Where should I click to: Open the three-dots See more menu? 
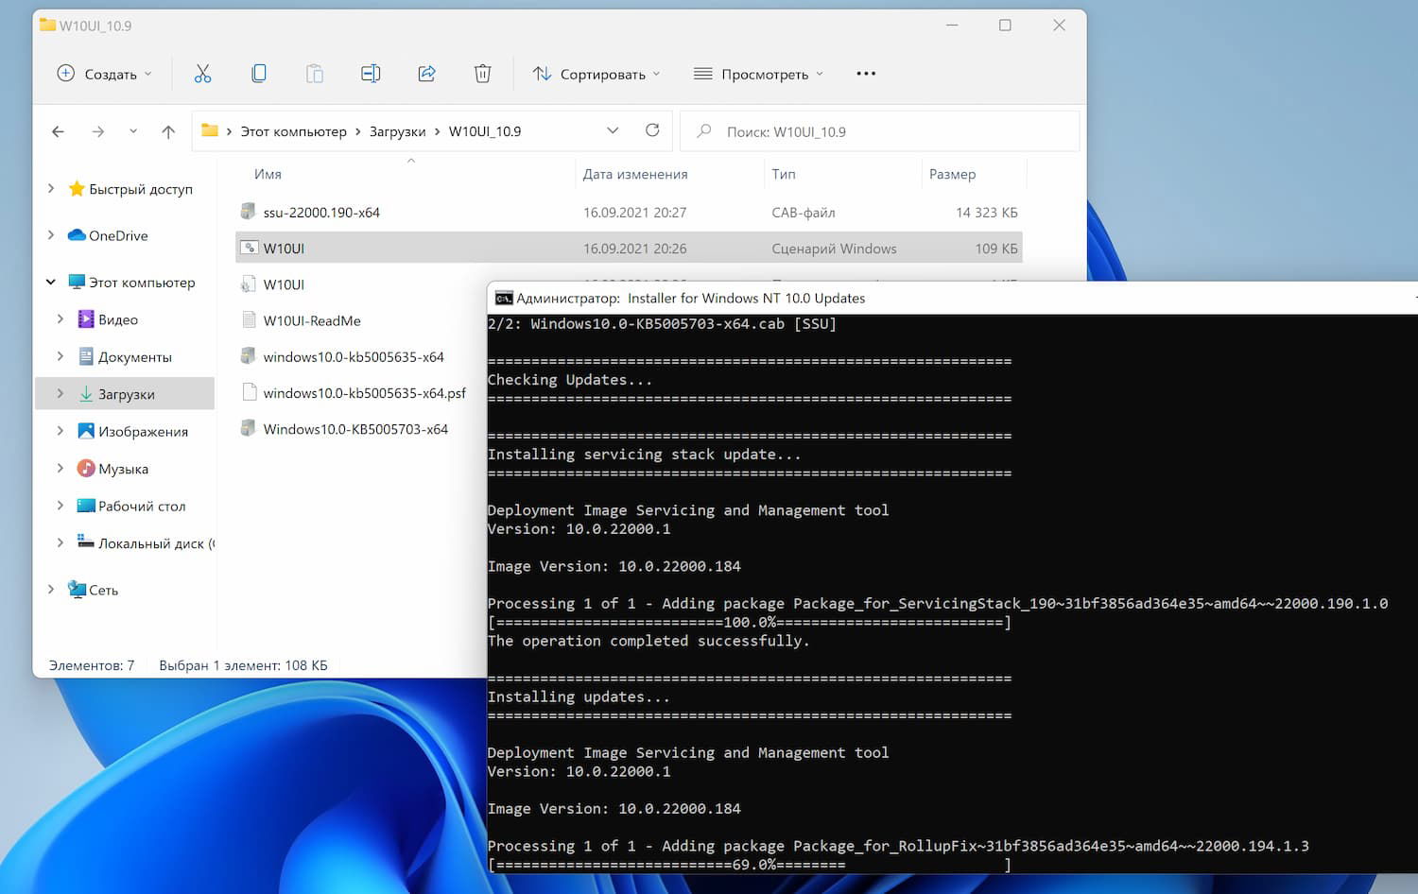(x=866, y=74)
